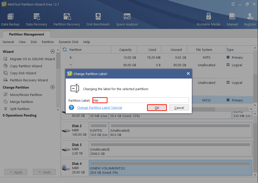Click the Merge Partition icon
Image resolution: width=258 pixels, height=183 pixels.
pos(6,102)
